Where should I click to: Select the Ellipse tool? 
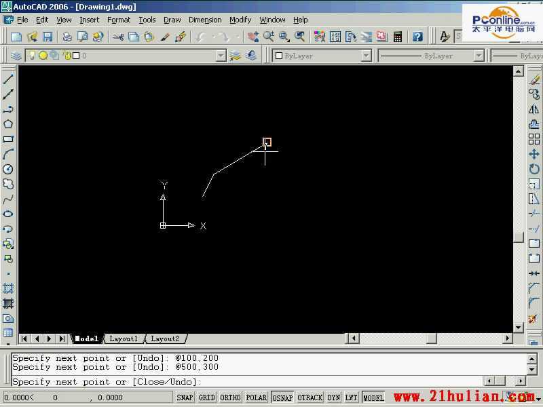[8, 214]
